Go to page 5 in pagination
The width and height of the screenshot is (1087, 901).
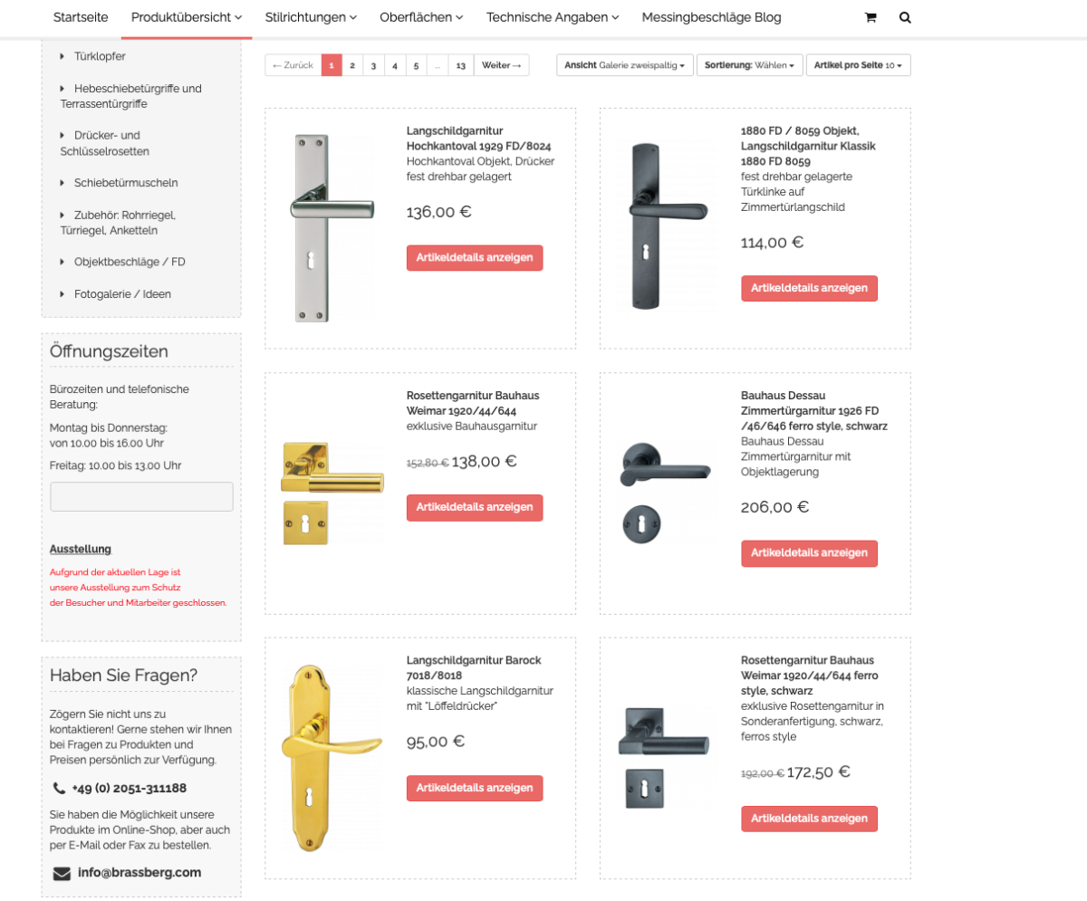click(416, 65)
